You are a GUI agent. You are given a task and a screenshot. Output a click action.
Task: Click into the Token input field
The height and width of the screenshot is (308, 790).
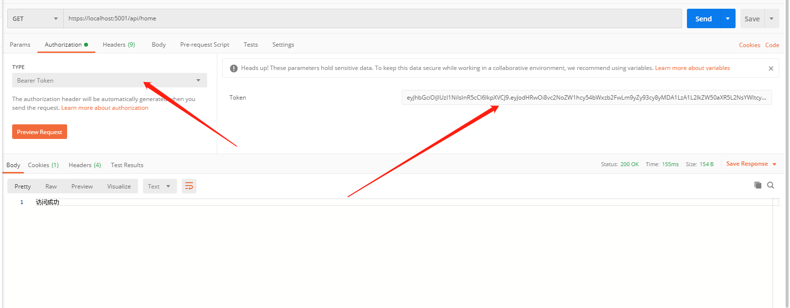(x=586, y=98)
